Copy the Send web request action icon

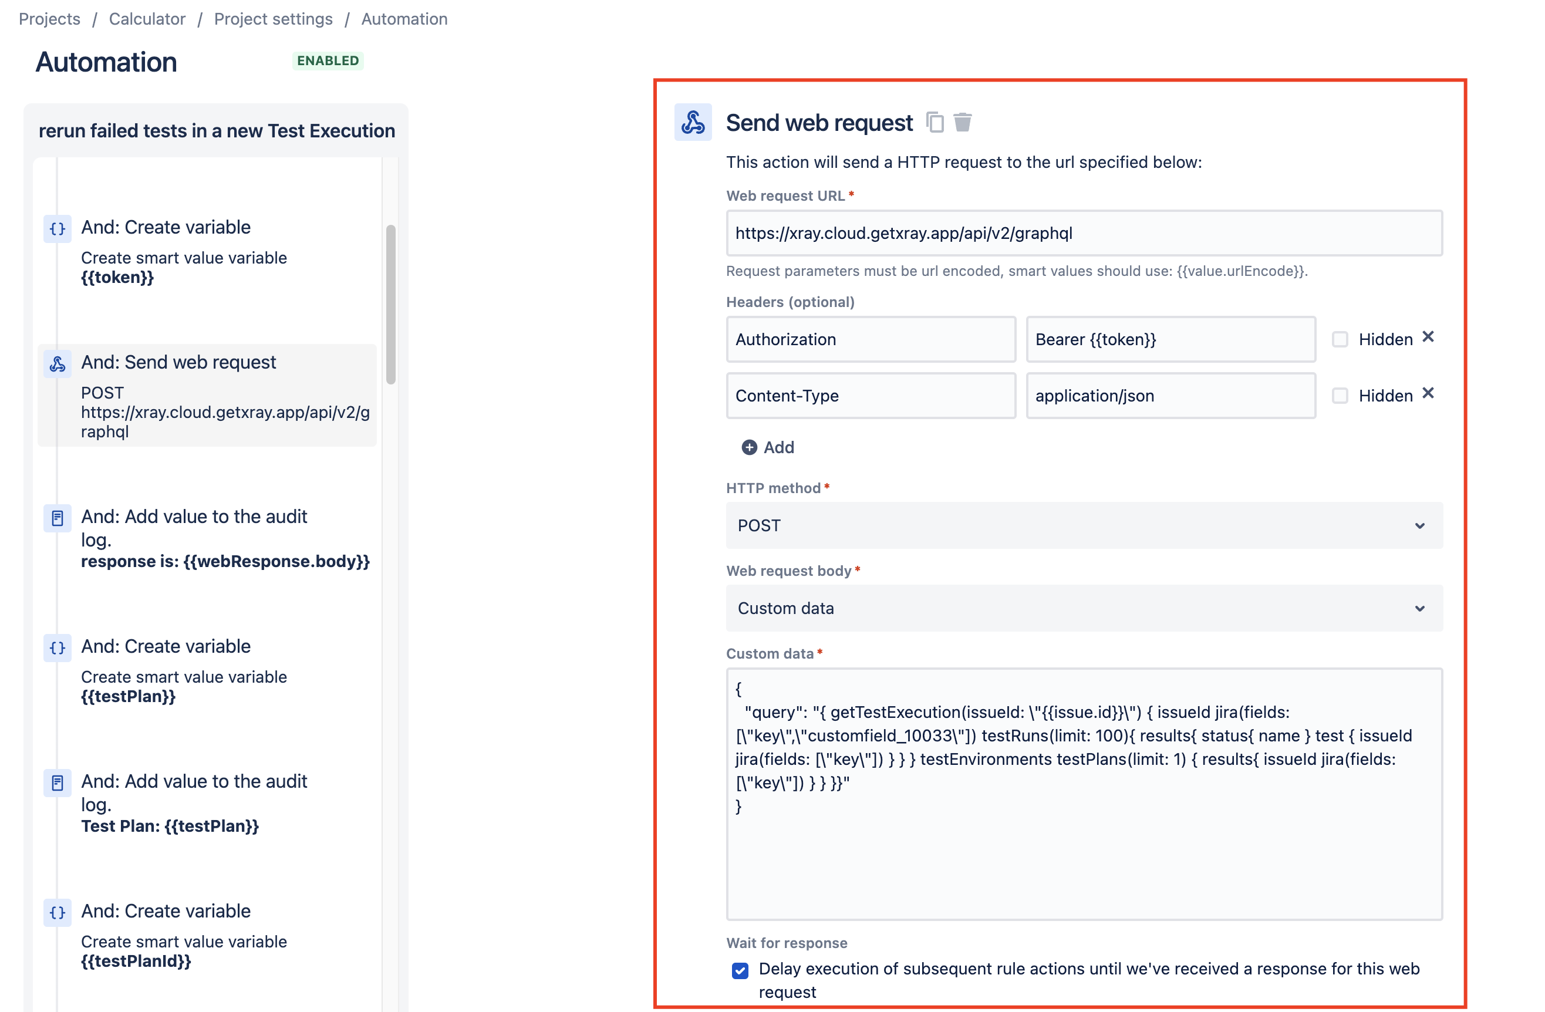(x=935, y=122)
